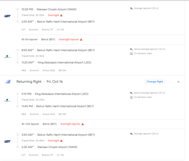Click the warning triangle on the 4h 10m layover
189x161 pixels.
pos(82,124)
